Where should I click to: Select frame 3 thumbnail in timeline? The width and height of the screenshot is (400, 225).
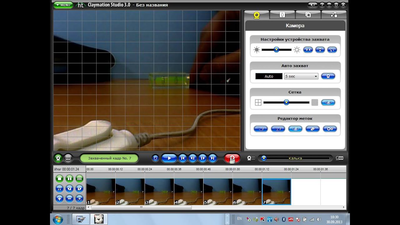click(159, 192)
